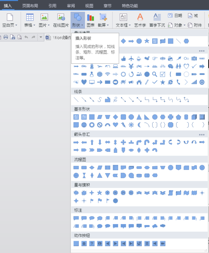
Task: Expand the quick access toolbar dropdown
Action: pos(41,37)
